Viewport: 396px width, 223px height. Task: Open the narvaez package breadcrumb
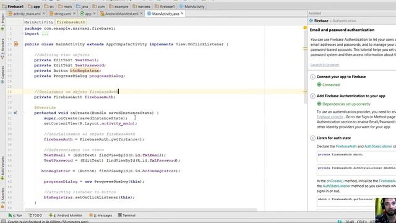(x=142, y=6)
